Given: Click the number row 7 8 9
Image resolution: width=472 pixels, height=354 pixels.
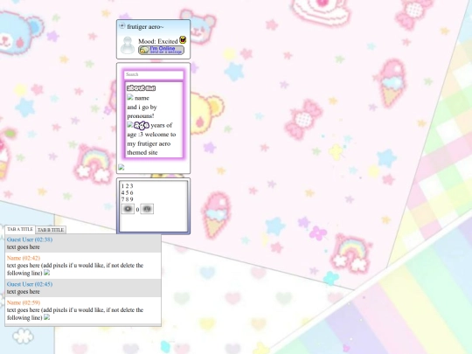Looking at the screenshot, I should (127, 199).
